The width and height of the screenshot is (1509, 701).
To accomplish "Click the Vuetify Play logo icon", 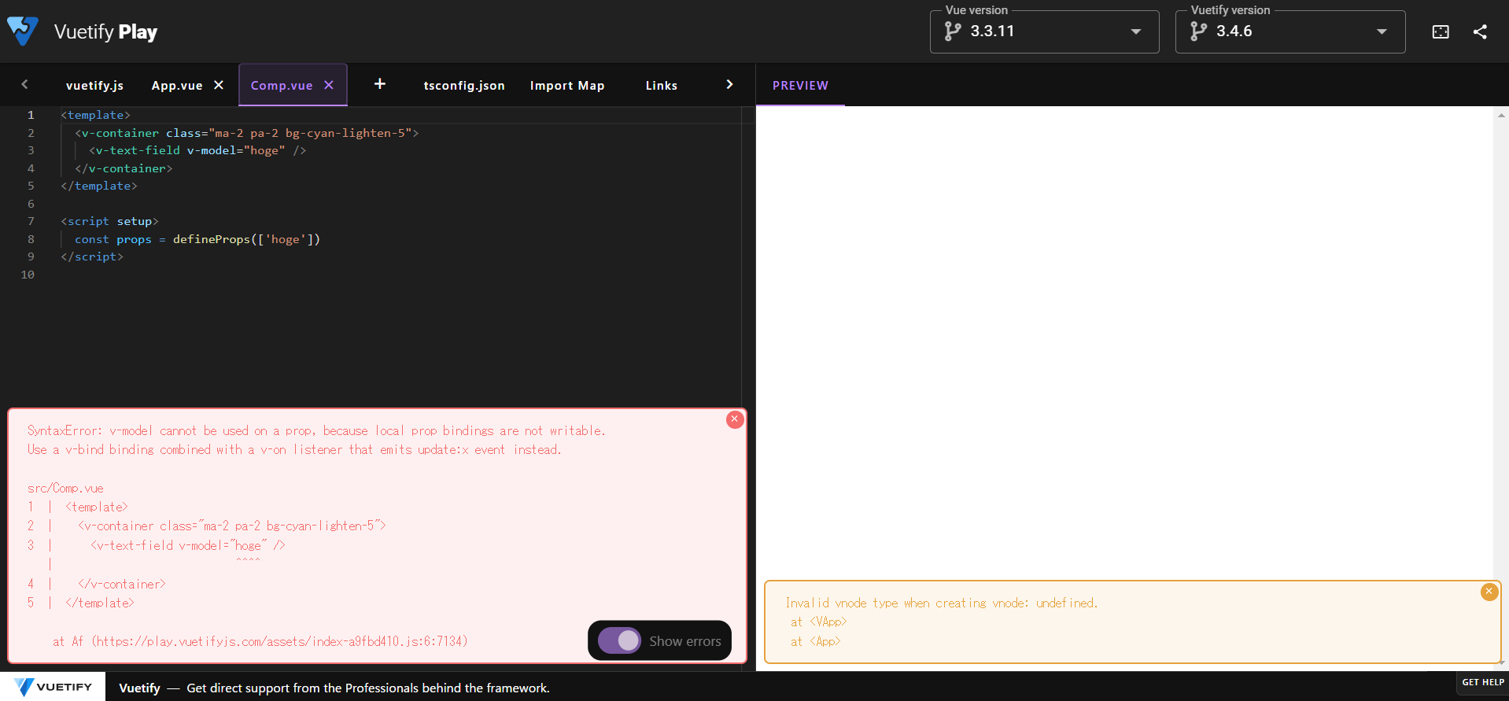I will pos(23,31).
